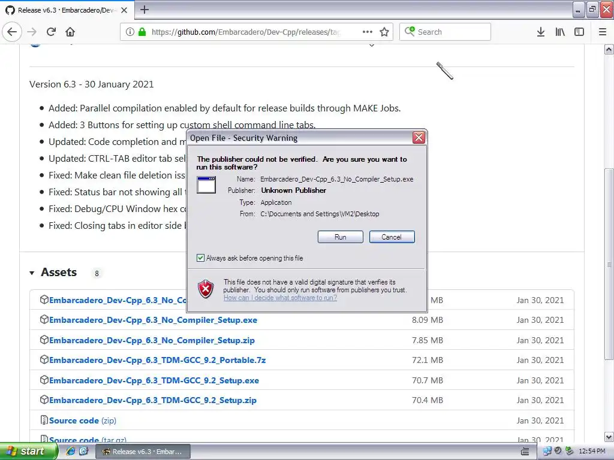Reload the page with refresh icon

pos(51,32)
